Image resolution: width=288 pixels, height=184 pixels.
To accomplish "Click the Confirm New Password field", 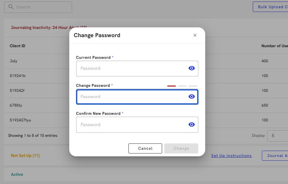I will tap(132, 125).
